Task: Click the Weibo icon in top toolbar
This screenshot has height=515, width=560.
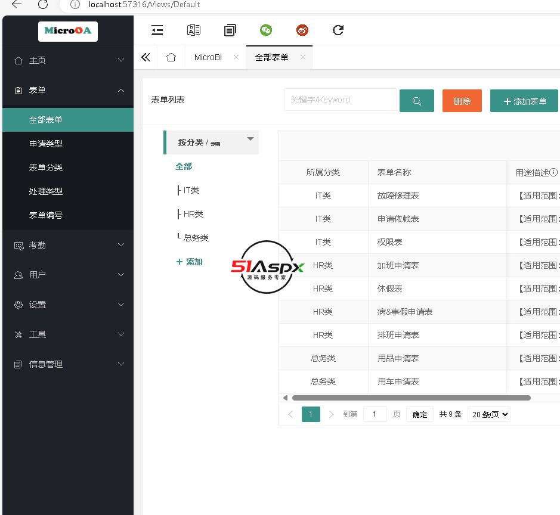Action: point(302,30)
